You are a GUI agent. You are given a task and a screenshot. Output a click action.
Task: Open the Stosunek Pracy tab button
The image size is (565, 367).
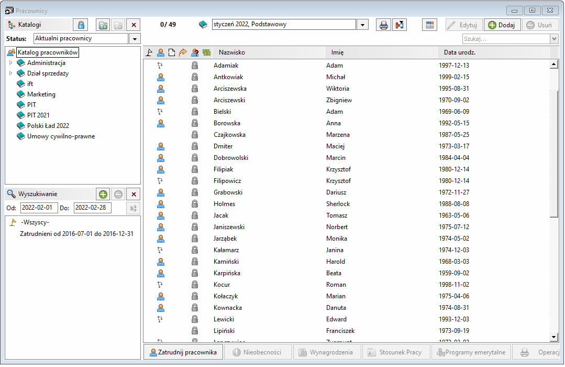pos(396,352)
